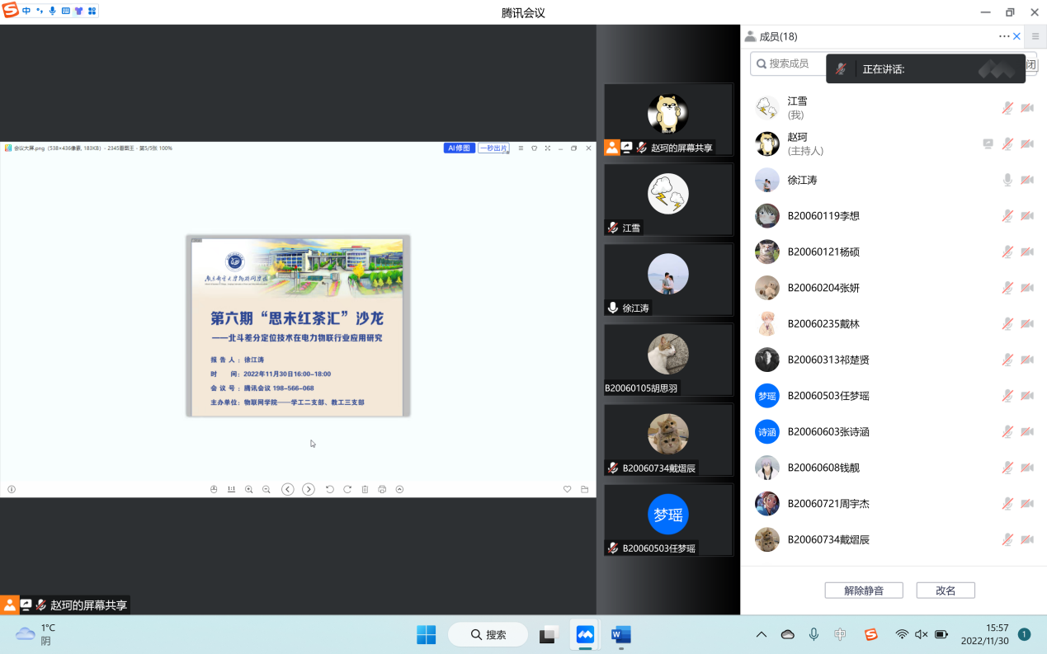The width and height of the screenshot is (1047, 654).
Task: Click the 解除静音 button
Action: click(864, 590)
